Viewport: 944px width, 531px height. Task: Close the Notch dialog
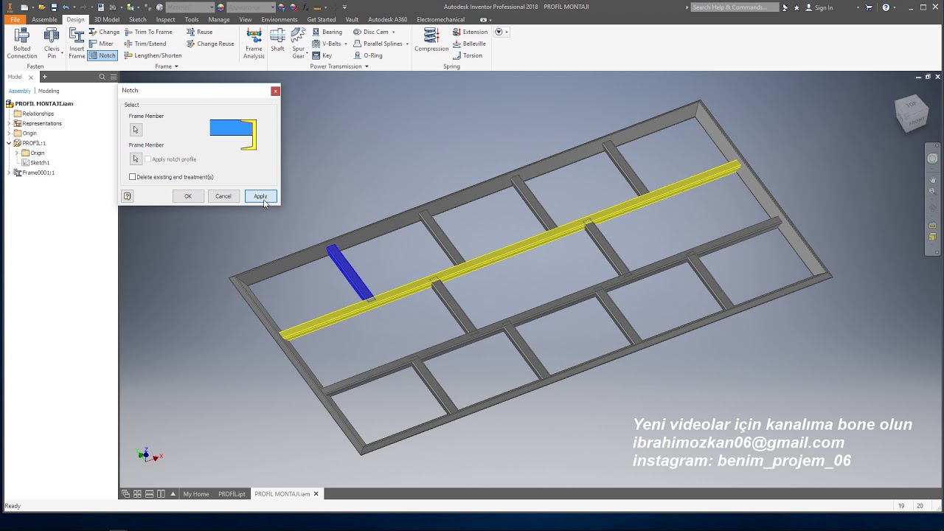point(275,91)
